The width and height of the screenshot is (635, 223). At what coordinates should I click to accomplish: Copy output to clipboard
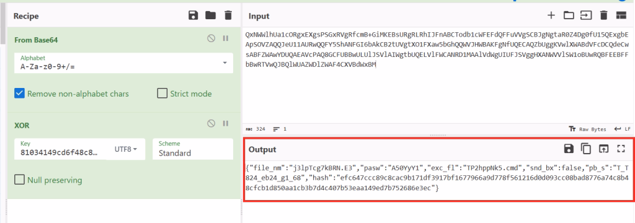(586, 149)
